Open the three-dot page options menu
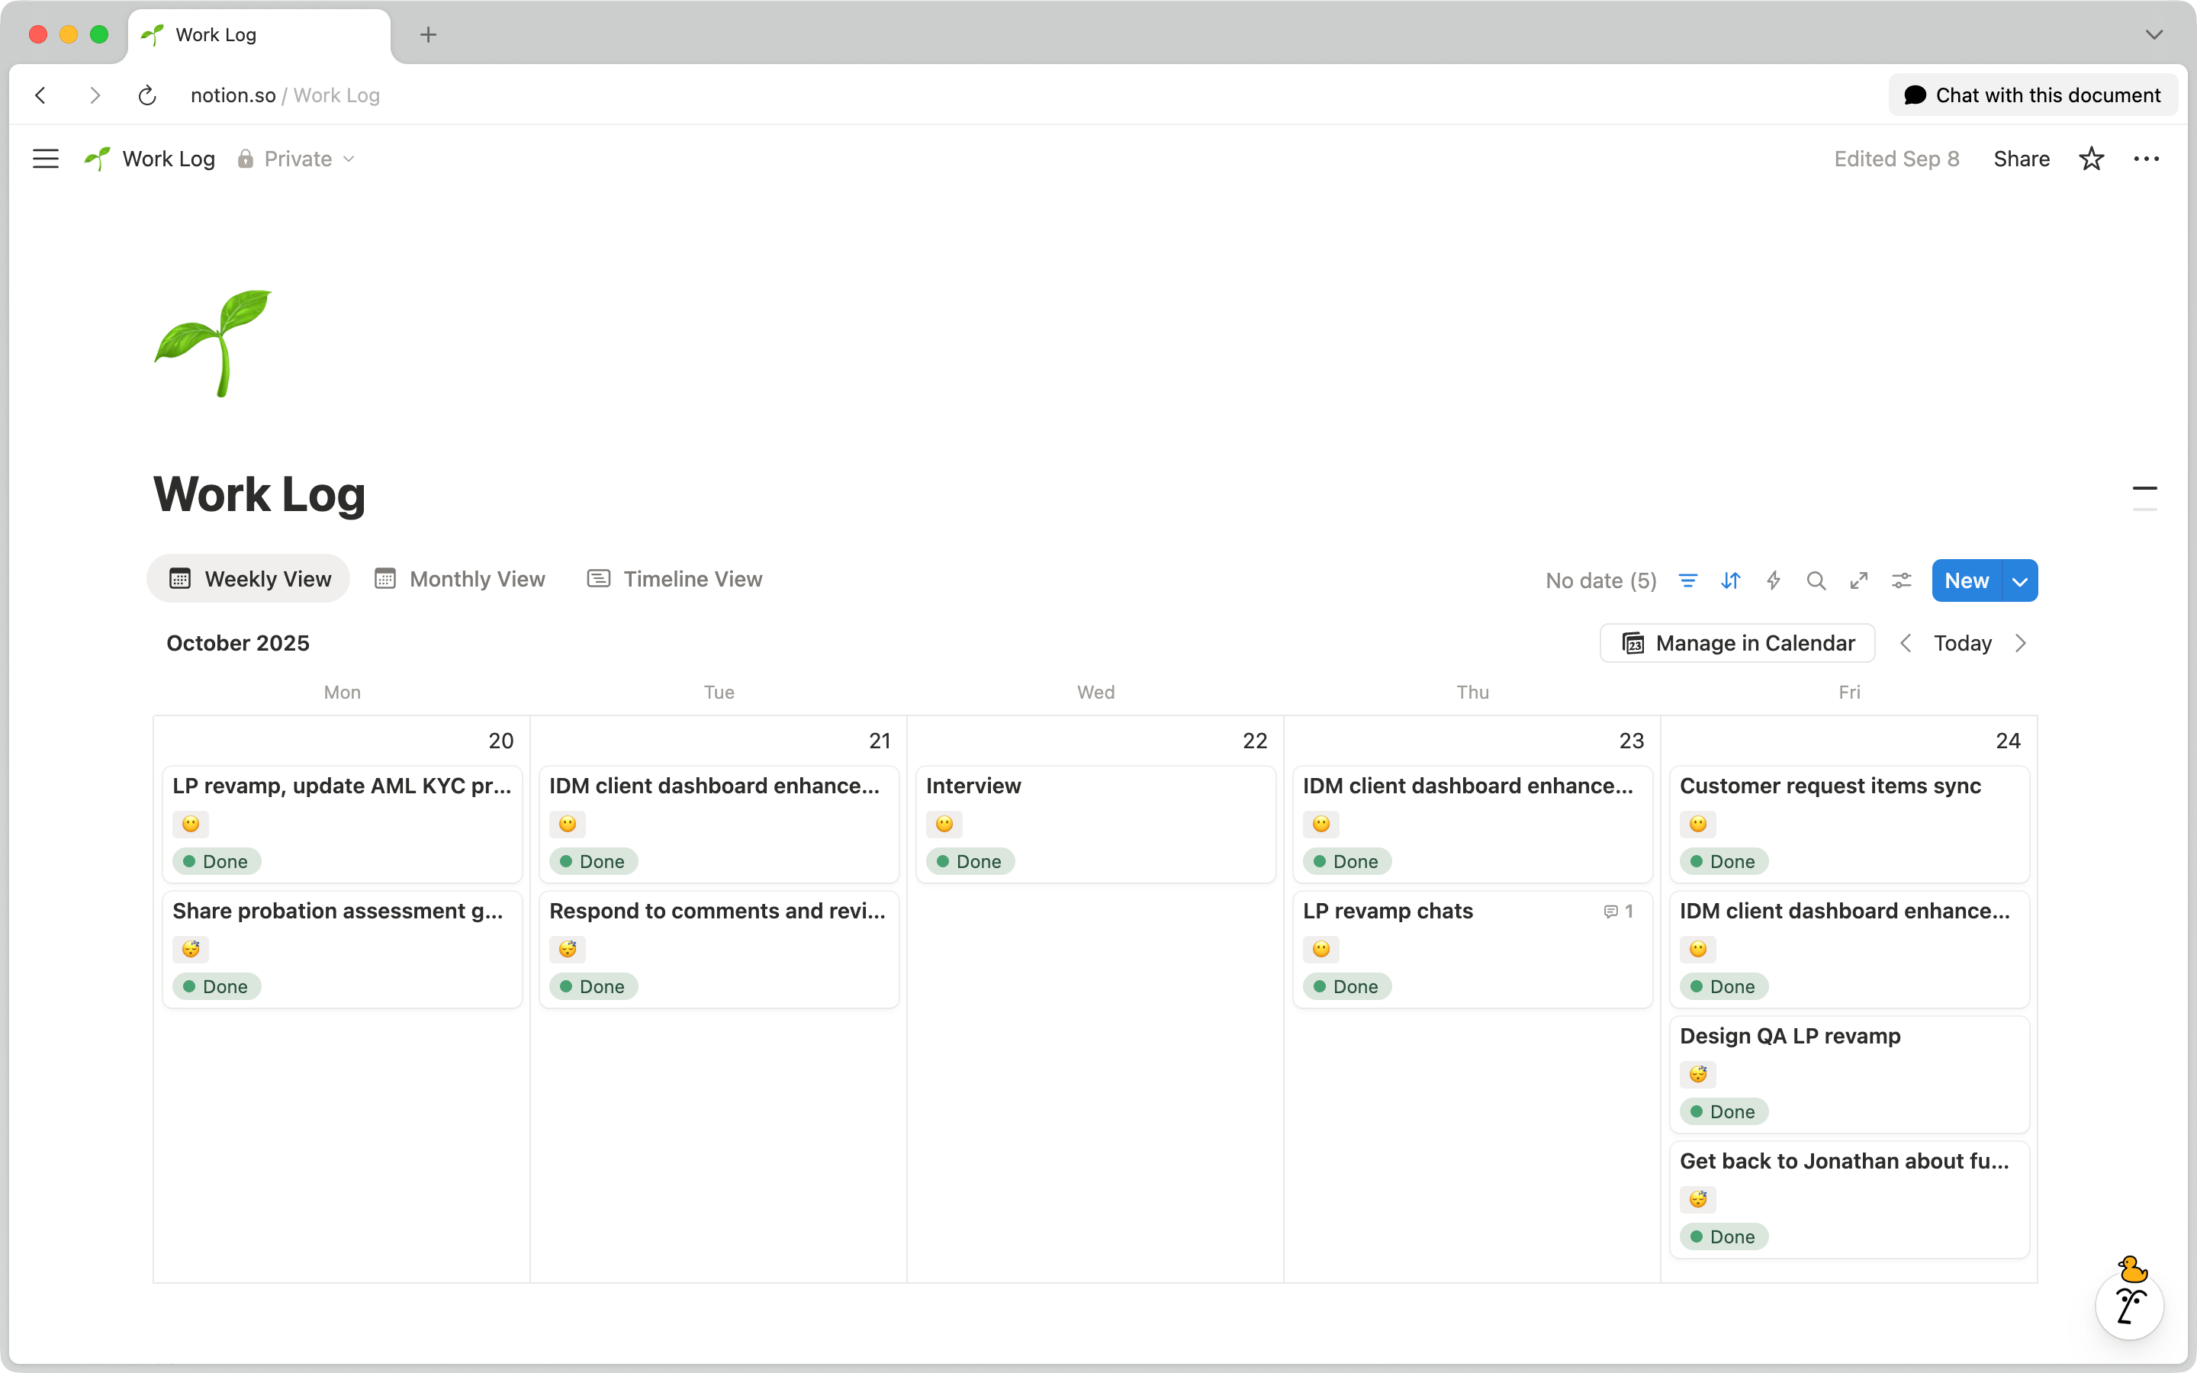The image size is (2197, 1373). point(2146,159)
